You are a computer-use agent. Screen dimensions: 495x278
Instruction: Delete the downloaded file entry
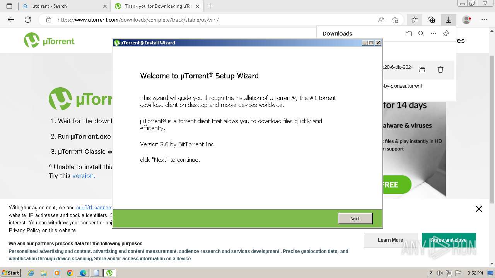tap(440, 69)
